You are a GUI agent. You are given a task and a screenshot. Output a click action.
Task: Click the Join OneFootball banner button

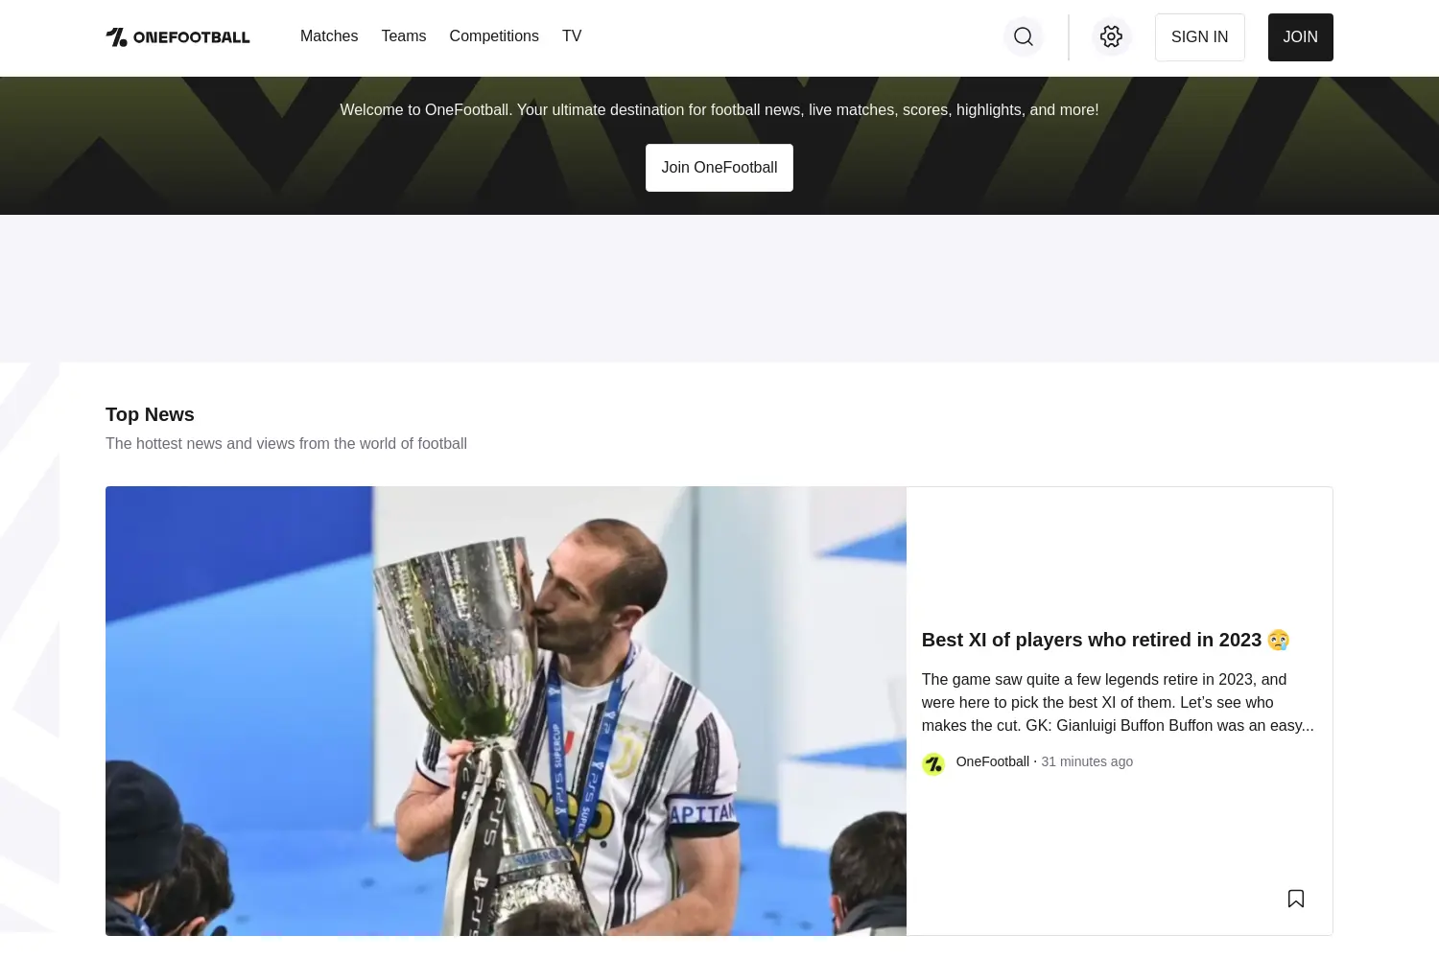coord(719,168)
